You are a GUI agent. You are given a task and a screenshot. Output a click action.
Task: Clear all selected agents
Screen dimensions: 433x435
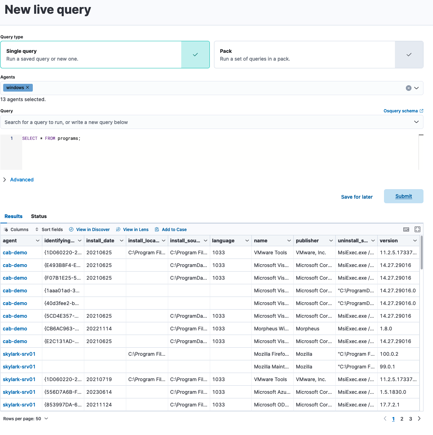tap(408, 88)
